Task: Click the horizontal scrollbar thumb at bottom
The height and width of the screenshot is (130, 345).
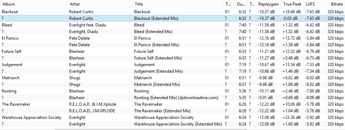Action: 151,129
